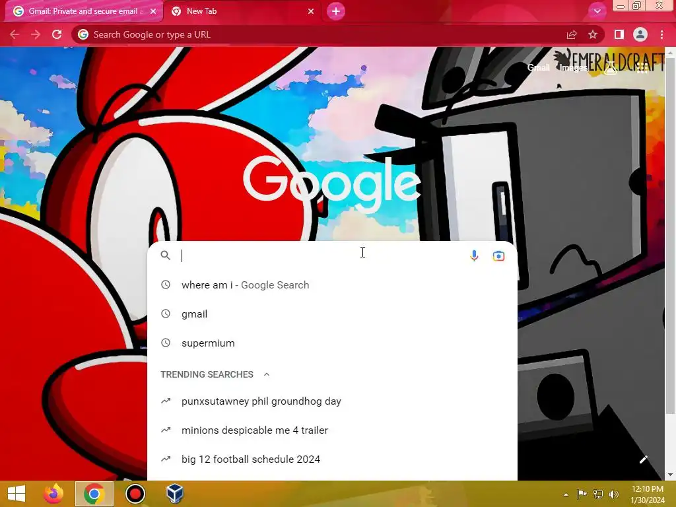Close the New Tab tab
Viewport: 676px width, 507px height.
point(311,11)
